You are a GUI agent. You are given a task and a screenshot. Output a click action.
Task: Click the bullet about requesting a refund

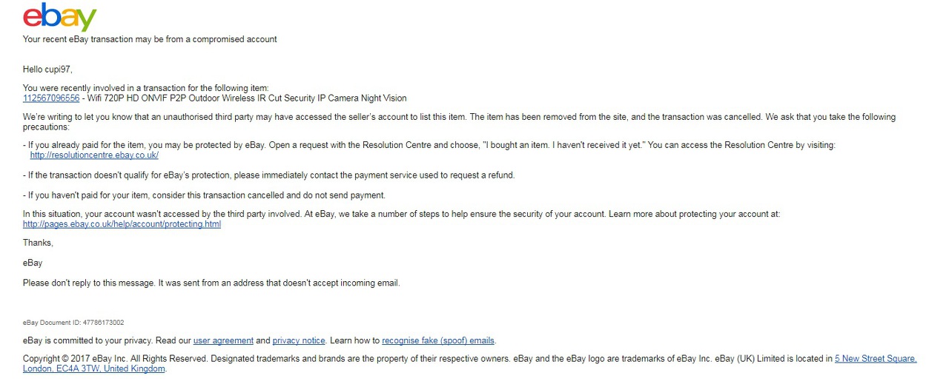point(268,175)
